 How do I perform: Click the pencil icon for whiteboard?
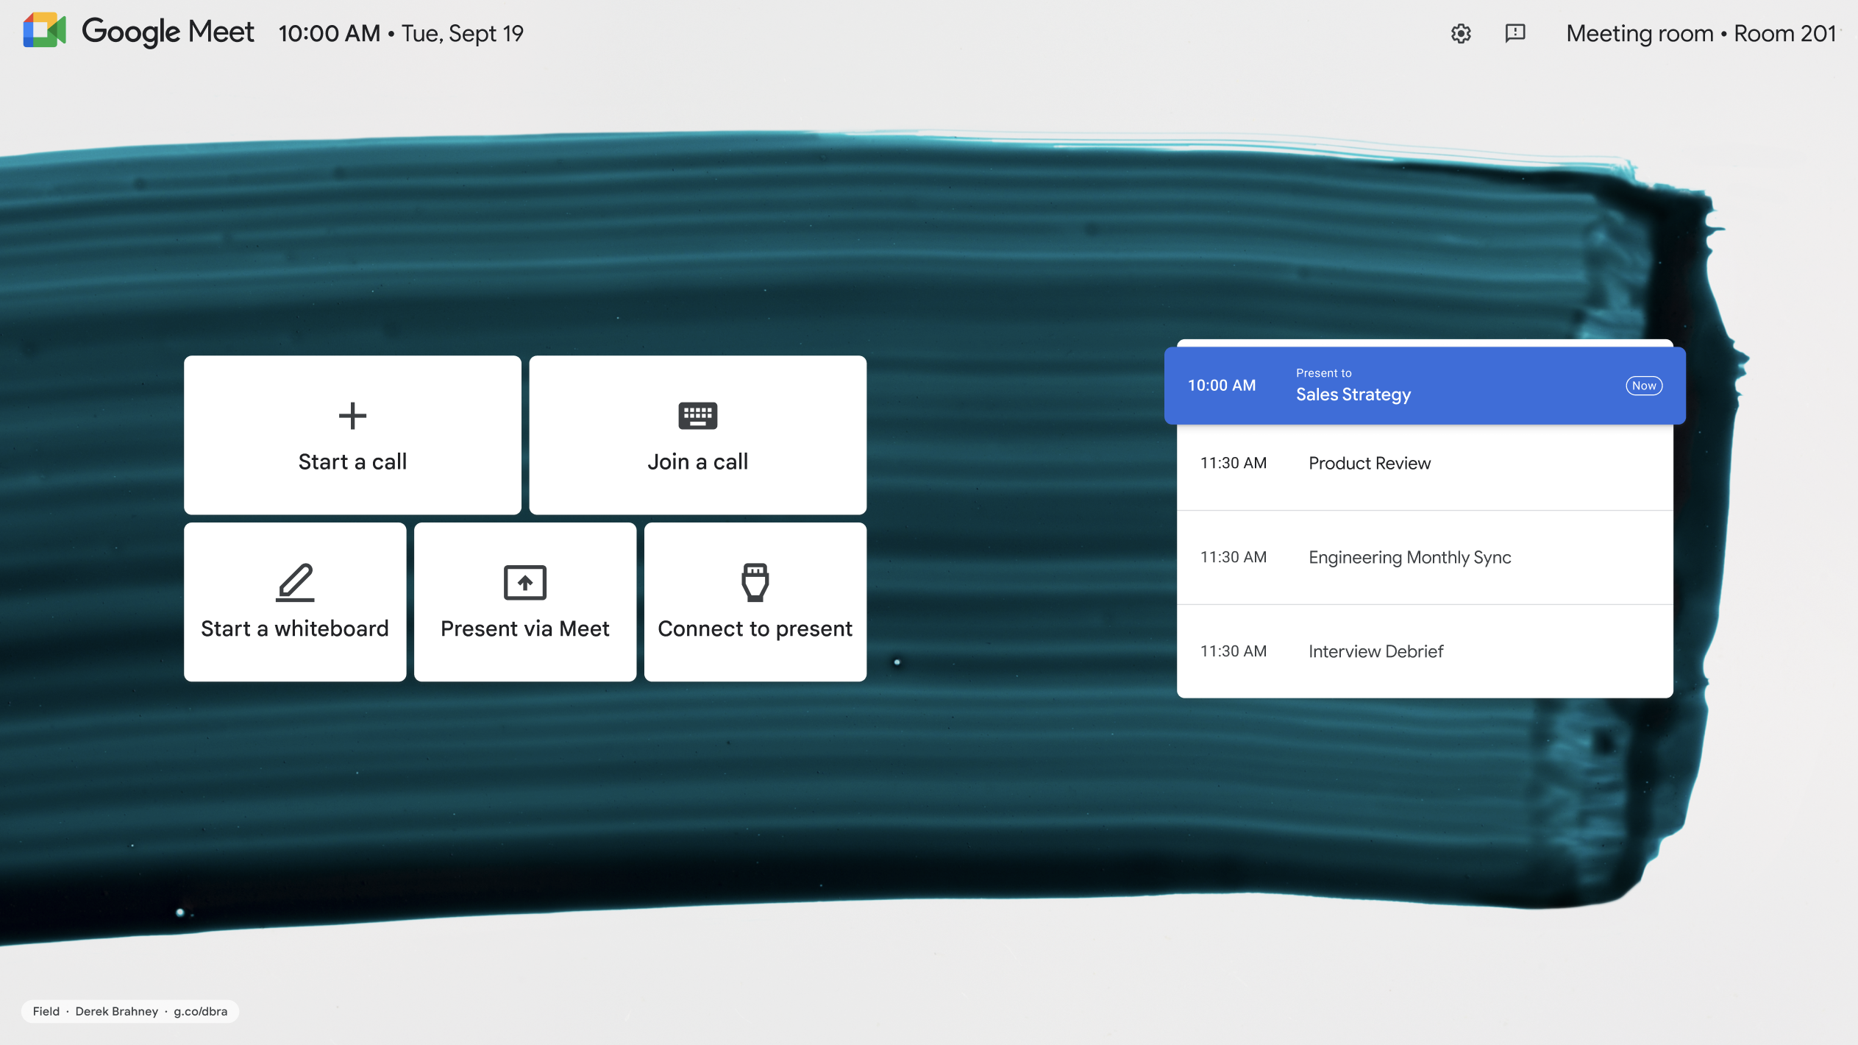tap(295, 582)
